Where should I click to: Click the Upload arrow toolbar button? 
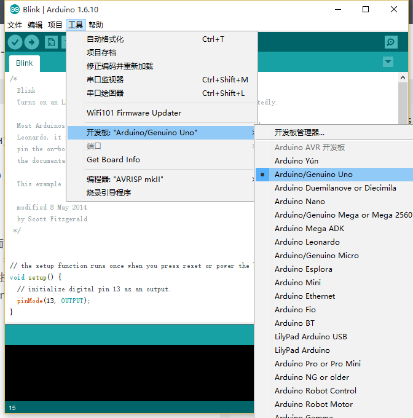(32, 42)
